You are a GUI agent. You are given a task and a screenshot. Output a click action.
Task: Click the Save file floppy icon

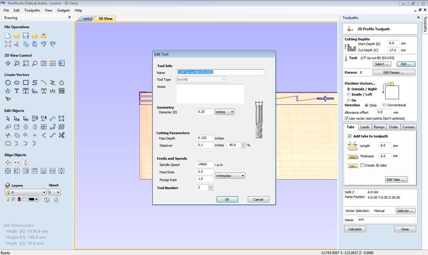(x=26, y=36)
